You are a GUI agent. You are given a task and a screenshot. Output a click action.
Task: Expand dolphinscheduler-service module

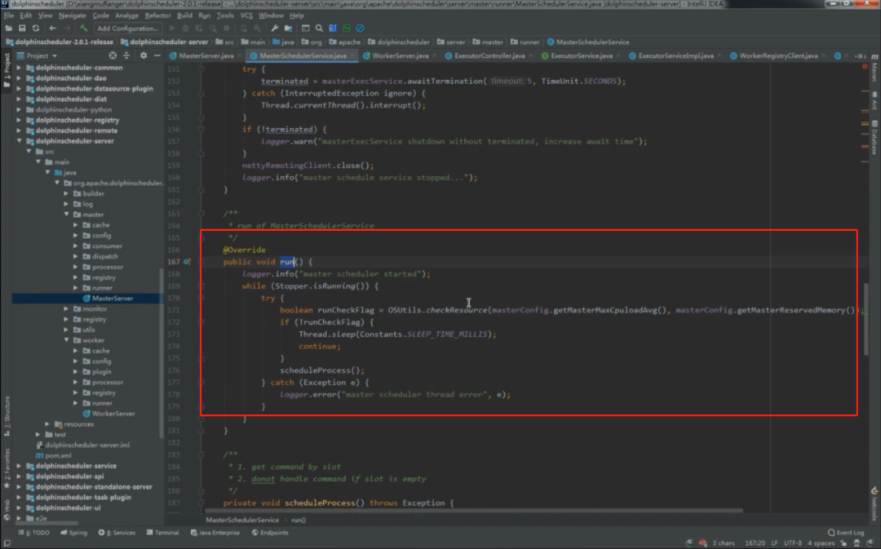pyautogui.click(x=20, y=466)
